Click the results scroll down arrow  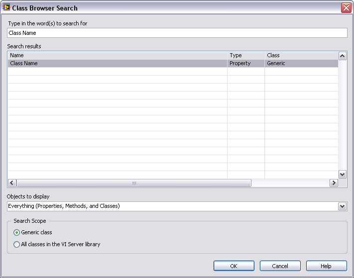click(x=342, y=174)
